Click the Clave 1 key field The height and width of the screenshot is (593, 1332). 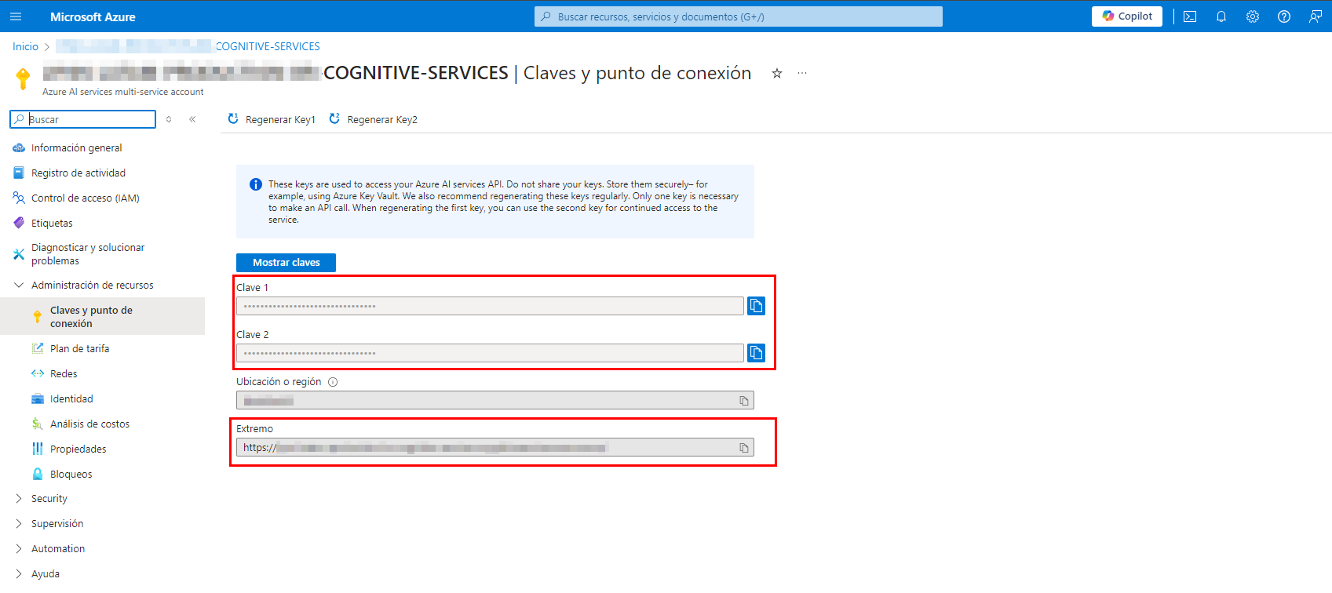(490, 306)
